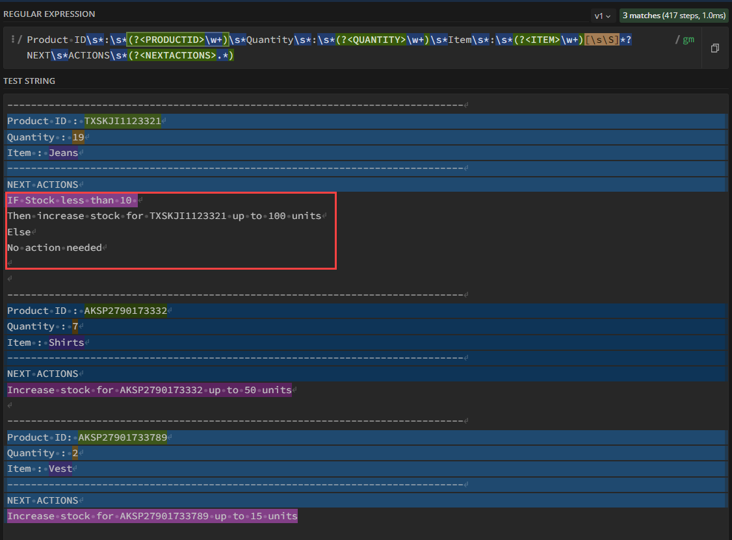Screen dimensions: 732x540
Task: Switch focus to the TEST STRING section
Action: click(x=27, y=81)
